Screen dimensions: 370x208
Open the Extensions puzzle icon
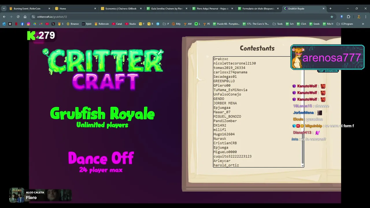348,17
